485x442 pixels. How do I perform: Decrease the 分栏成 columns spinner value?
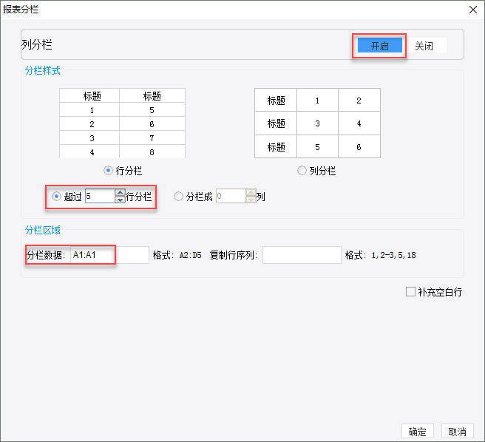tap(251, 200)
